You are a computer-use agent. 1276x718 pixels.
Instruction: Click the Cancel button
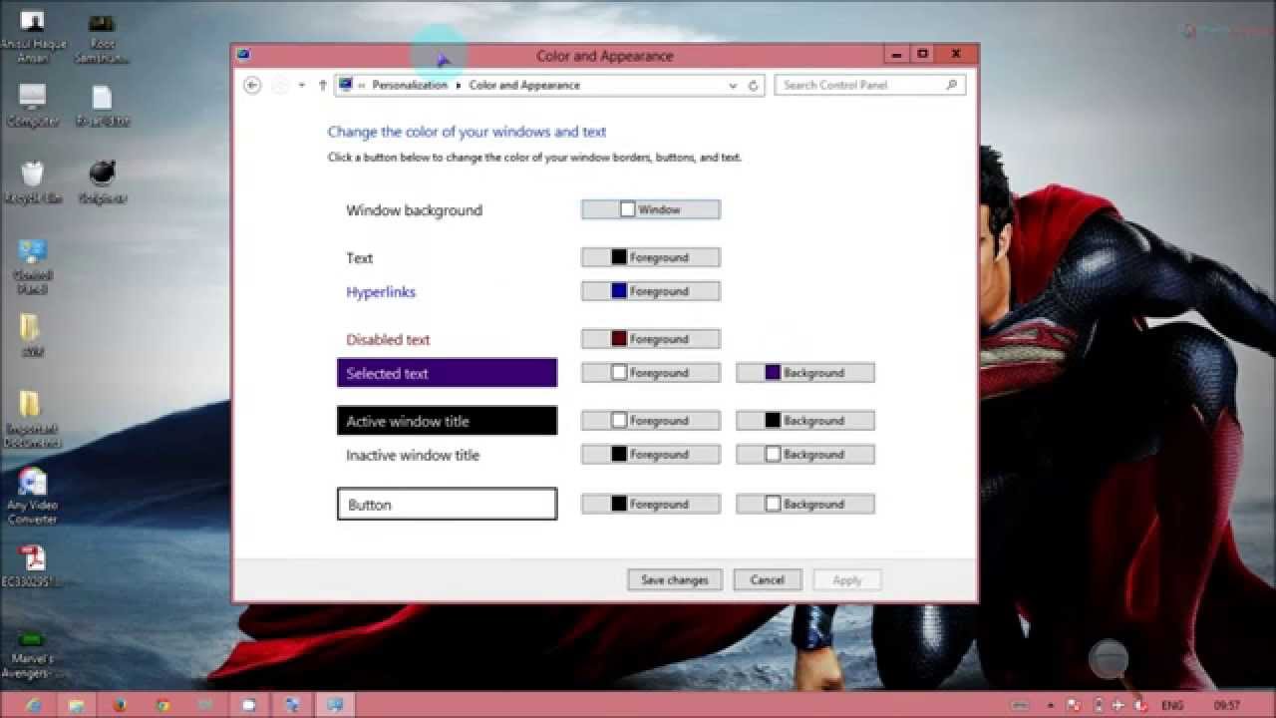pos(768,579)
